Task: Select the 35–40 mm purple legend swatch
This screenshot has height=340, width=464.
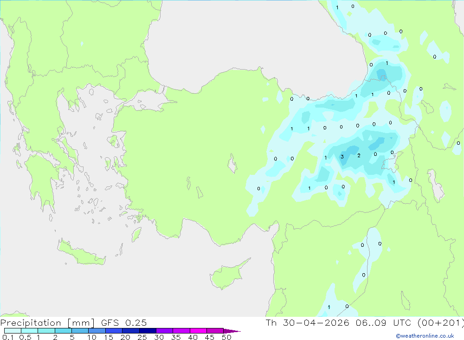Action: 181,331
